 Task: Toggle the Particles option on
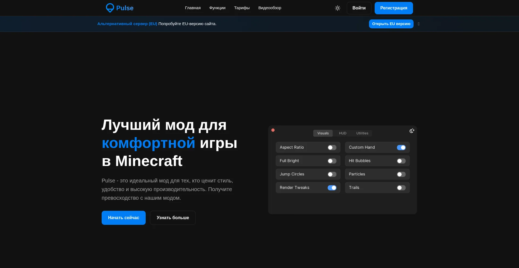click(x=401, y=175)
